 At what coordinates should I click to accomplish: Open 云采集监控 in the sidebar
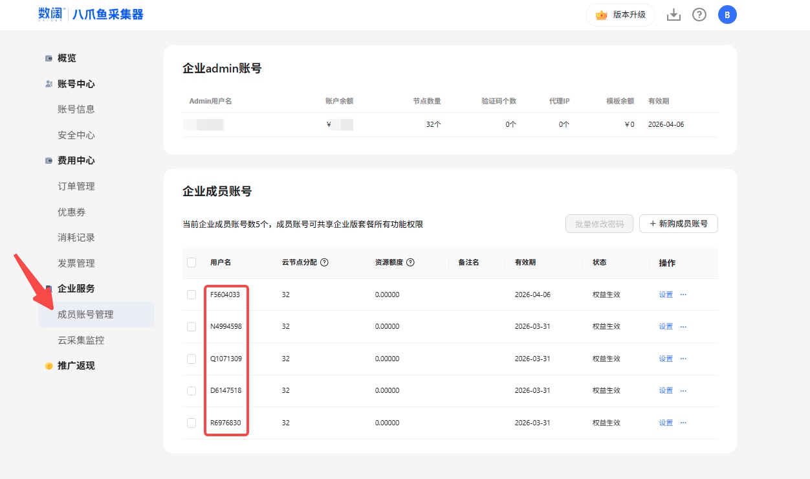click(x=81, y=340)
